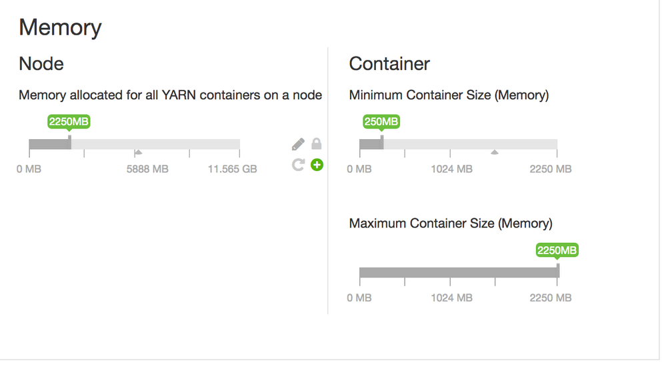Click the node memory slider handle

coord(69,143)
